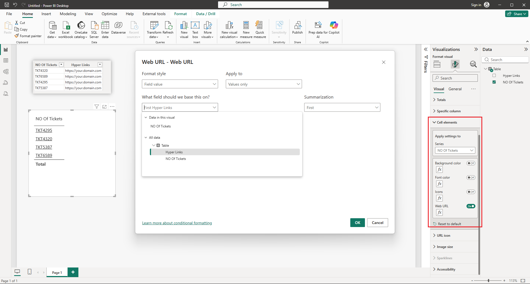This screenshot has height=284, width=530.
Task: Click the Focus mode icon on visual
Action: pyautogui.click(x=104, y=106)
